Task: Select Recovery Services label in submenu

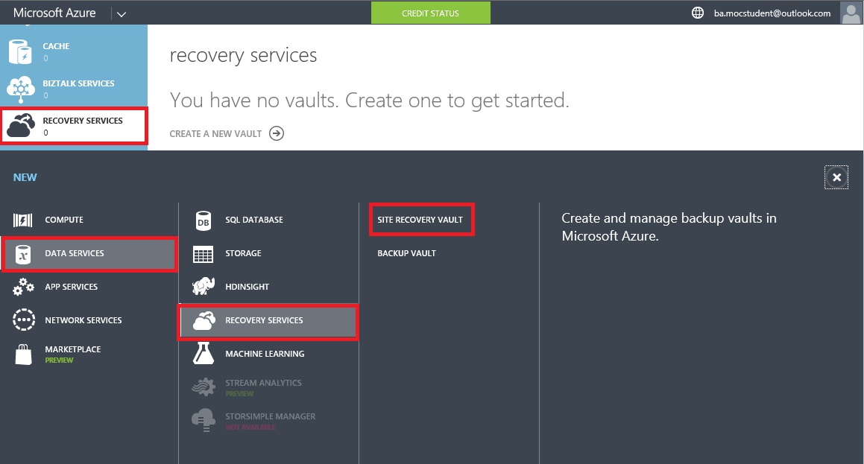Action: tap(264, 320)
